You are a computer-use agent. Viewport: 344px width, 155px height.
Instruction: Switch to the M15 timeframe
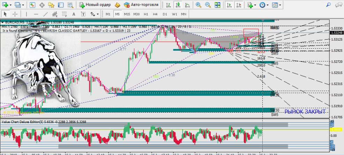[127, 14]
